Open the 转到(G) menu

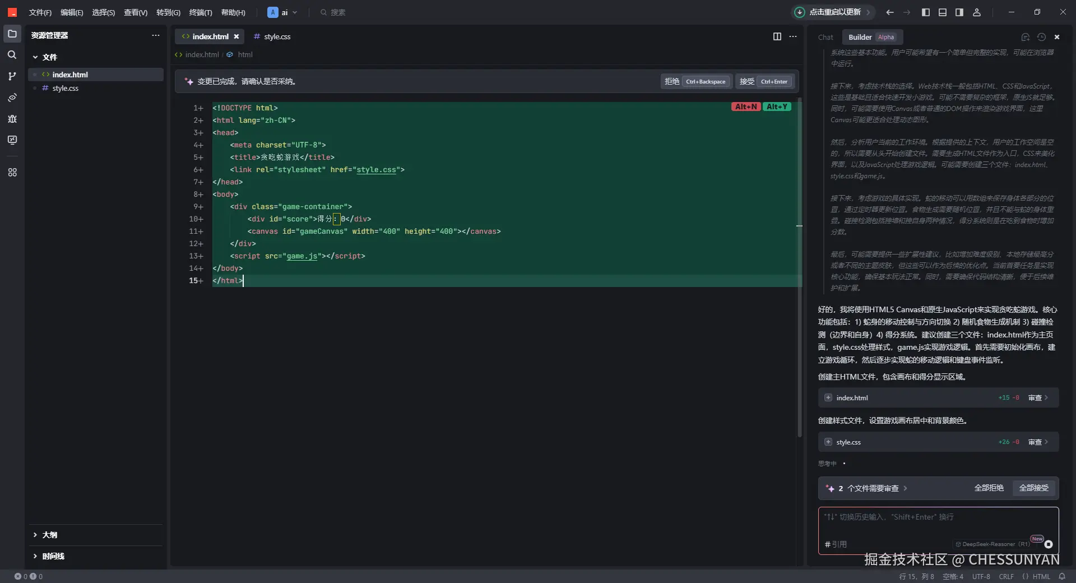(x=168, y=12)
